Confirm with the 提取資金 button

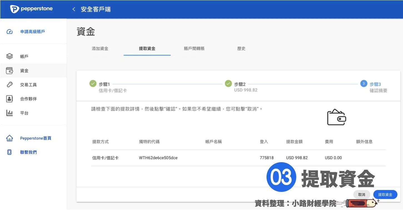(385, 195)
